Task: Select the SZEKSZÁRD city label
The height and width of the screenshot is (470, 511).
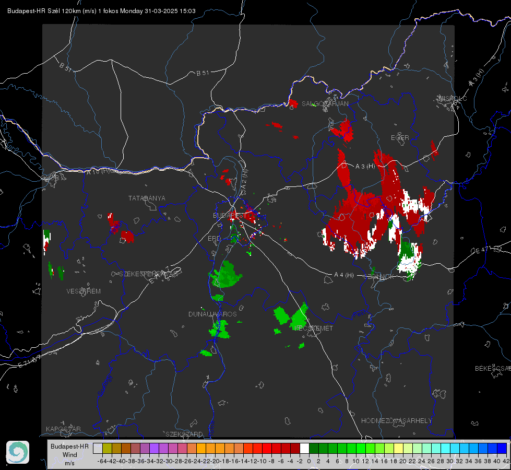Action: click(x=184, y=434)
